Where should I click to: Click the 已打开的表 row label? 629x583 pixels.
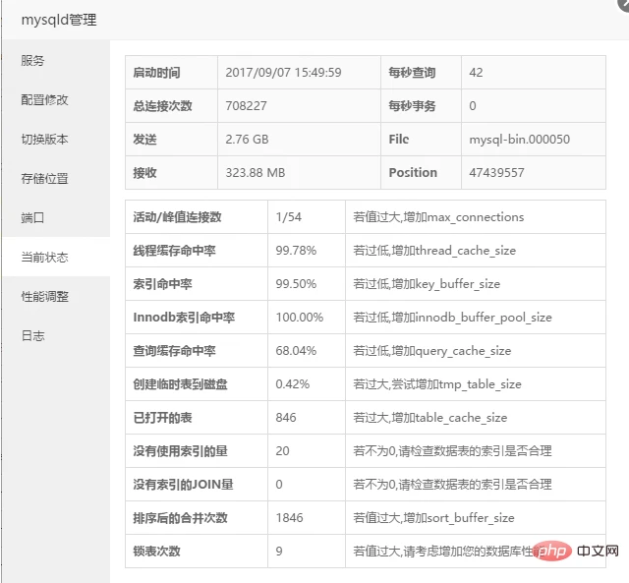[x=162, y=417]
